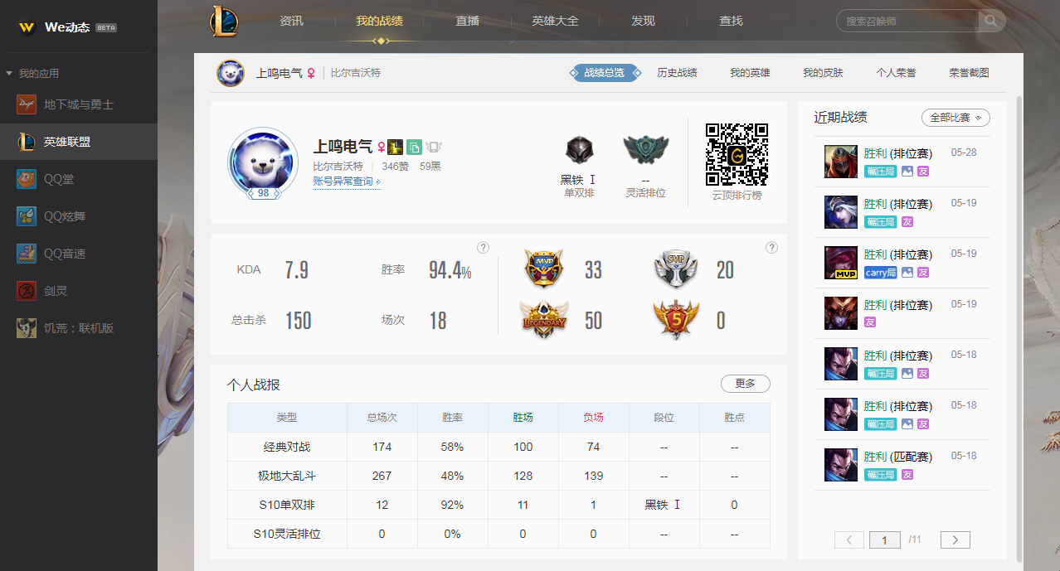Click the yellow badge icon beside 上鸣电气

[396, 148]
